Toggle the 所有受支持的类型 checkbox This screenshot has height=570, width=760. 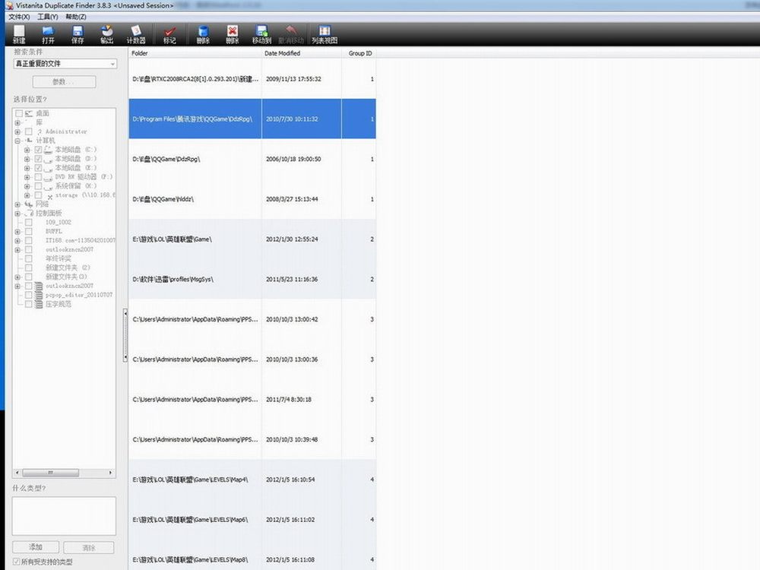(x=17, y=562)
